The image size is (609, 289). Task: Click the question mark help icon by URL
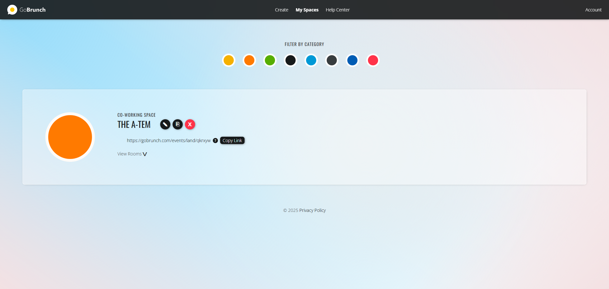coord(215,141)
